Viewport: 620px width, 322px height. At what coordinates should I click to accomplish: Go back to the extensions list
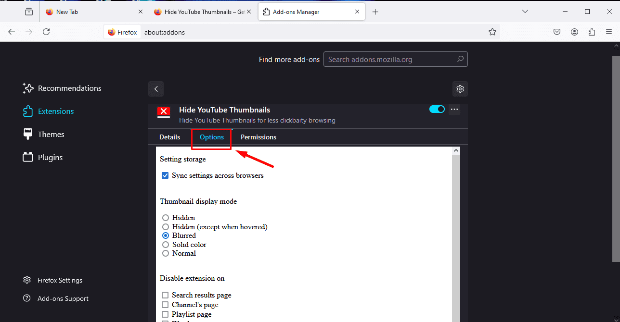click(156, 89)
